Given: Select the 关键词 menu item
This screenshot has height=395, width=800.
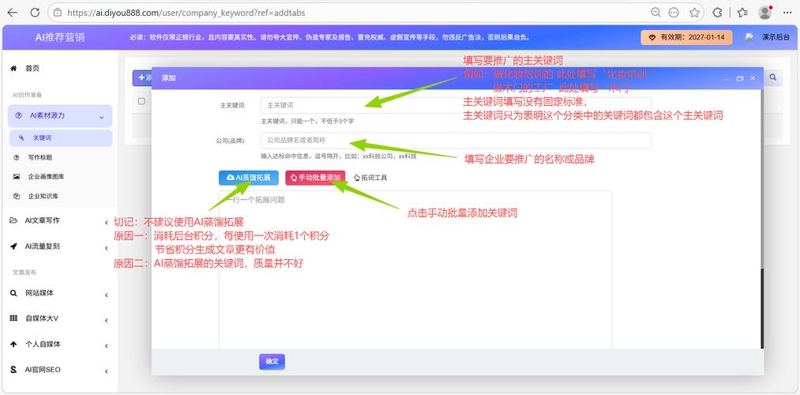Looking at the screenshot, I should point(42,137).
